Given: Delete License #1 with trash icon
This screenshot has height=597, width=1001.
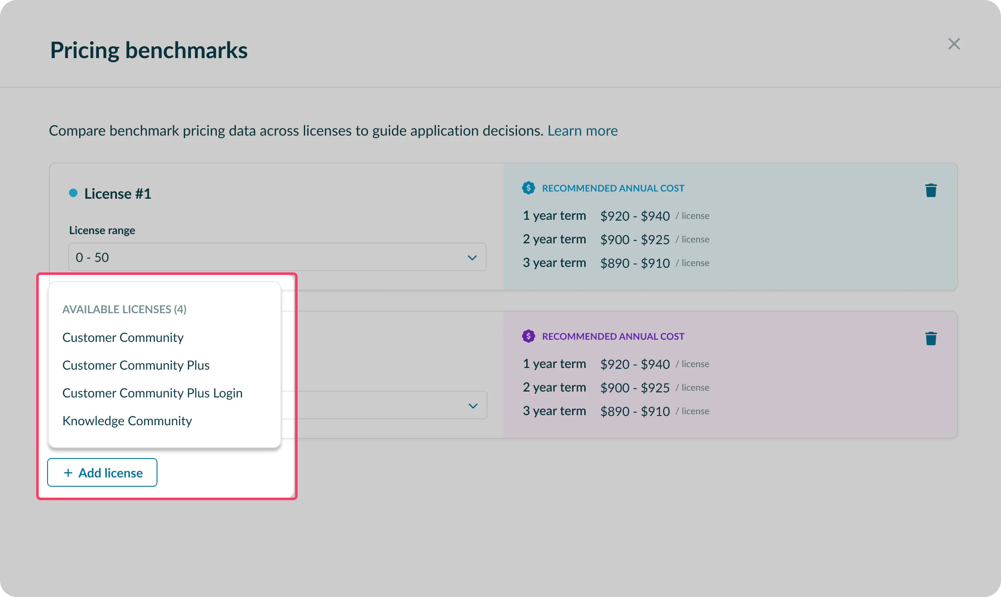Looking at the screenshot, I should pyautogui.click(x=931, y=190).
